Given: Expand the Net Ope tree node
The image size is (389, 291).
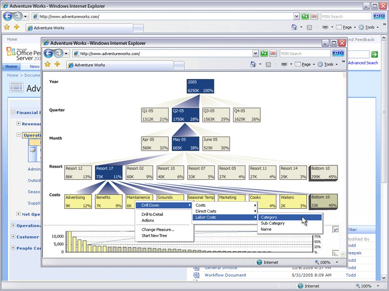Looking at the screenshot, I should coord(18,214).
